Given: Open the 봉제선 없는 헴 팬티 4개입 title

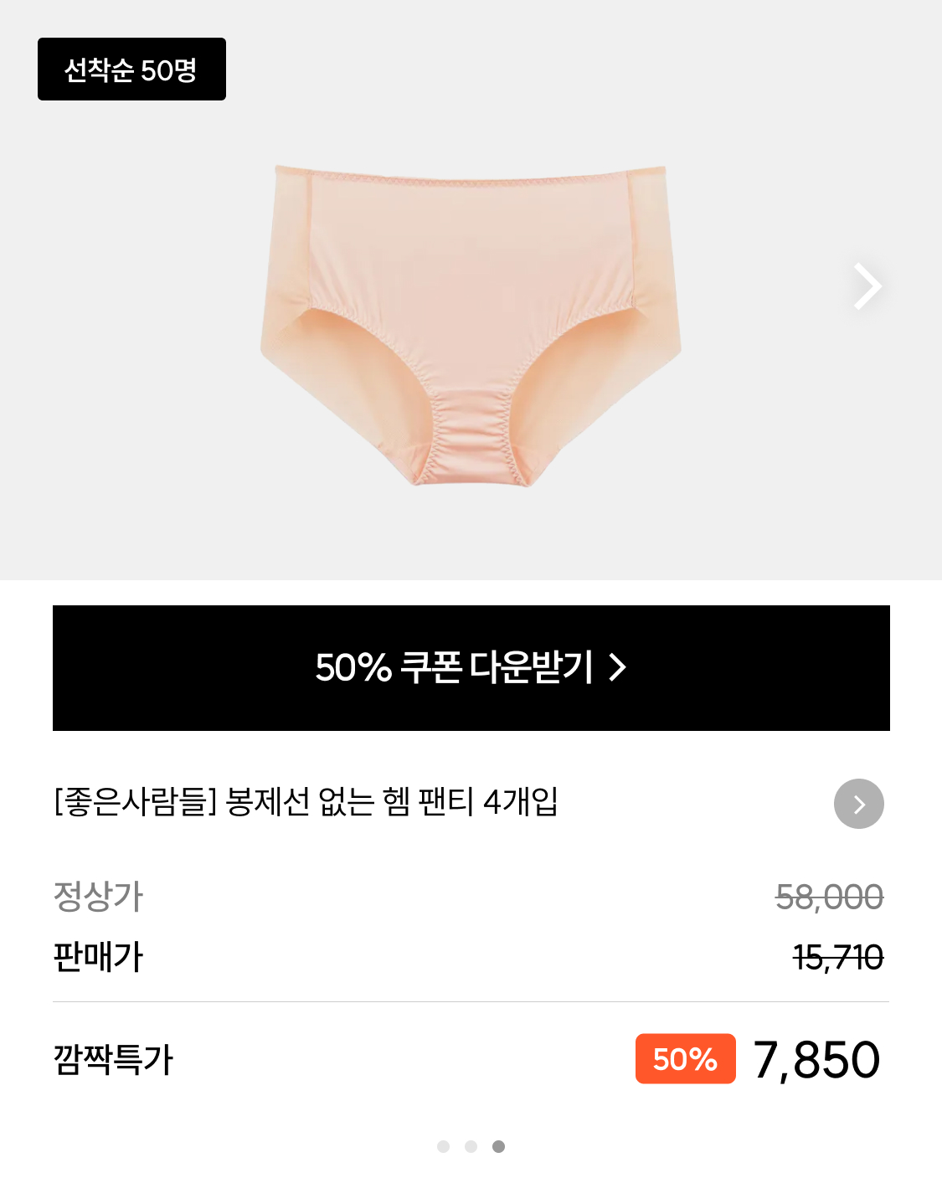Looking at the screenshot, I should (392, 802).
